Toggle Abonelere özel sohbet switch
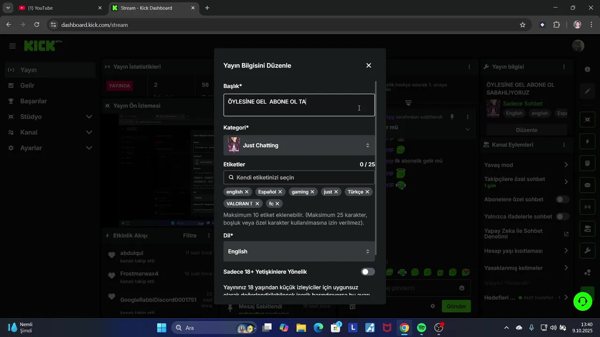 (562, 199)
